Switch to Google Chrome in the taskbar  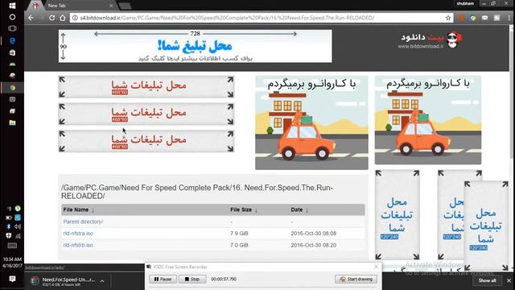(12, 88)
